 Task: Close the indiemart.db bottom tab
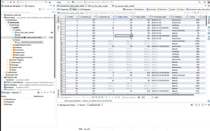(x=102, y=105)
